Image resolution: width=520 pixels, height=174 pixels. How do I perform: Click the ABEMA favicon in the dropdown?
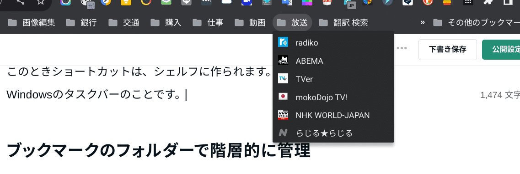coord(283,61)
